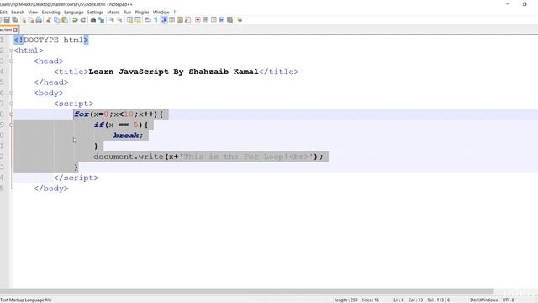Click the Dos\Windows line ending field
Image resolution: width=538 pixels, height=303 pixels.
click(484, 300)
